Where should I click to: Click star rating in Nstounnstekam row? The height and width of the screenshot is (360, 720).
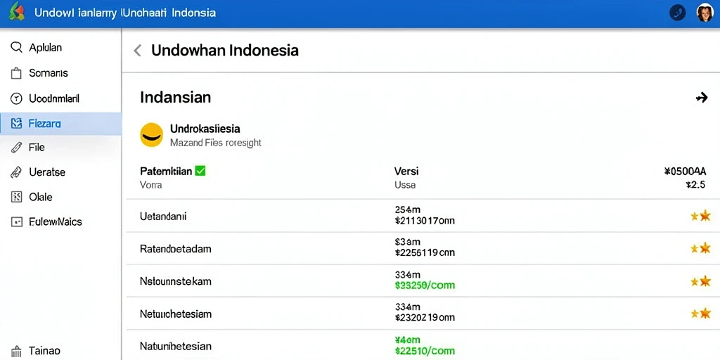point(701,281)
